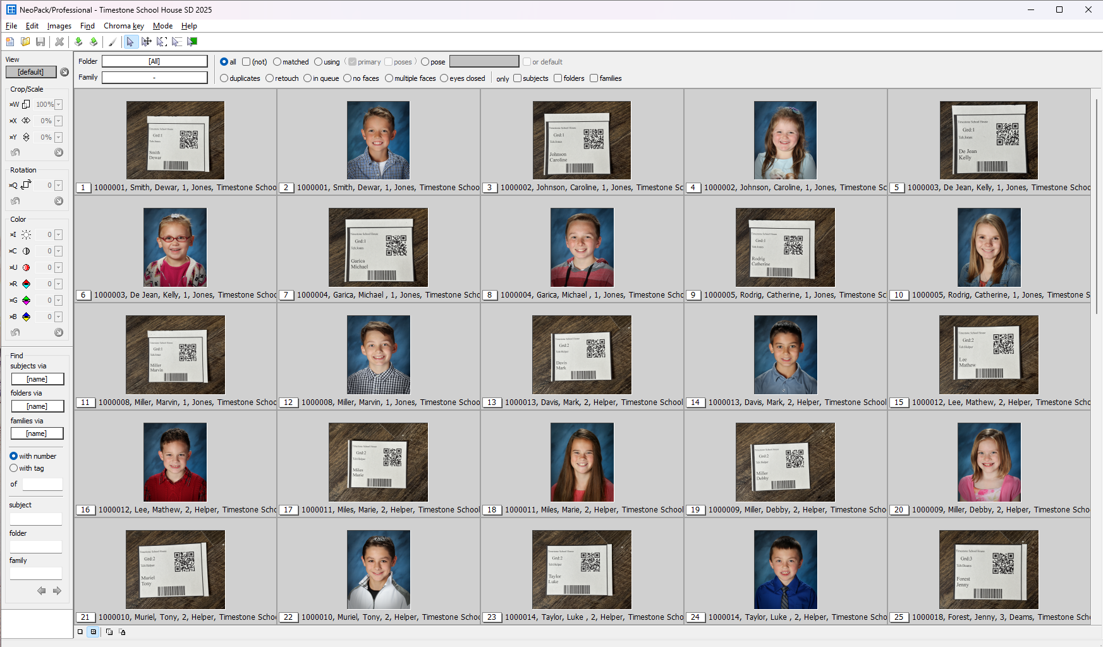Click [name] button under 'subjects via'
Screen dimensions: 1103x647
tap(37, 379)
